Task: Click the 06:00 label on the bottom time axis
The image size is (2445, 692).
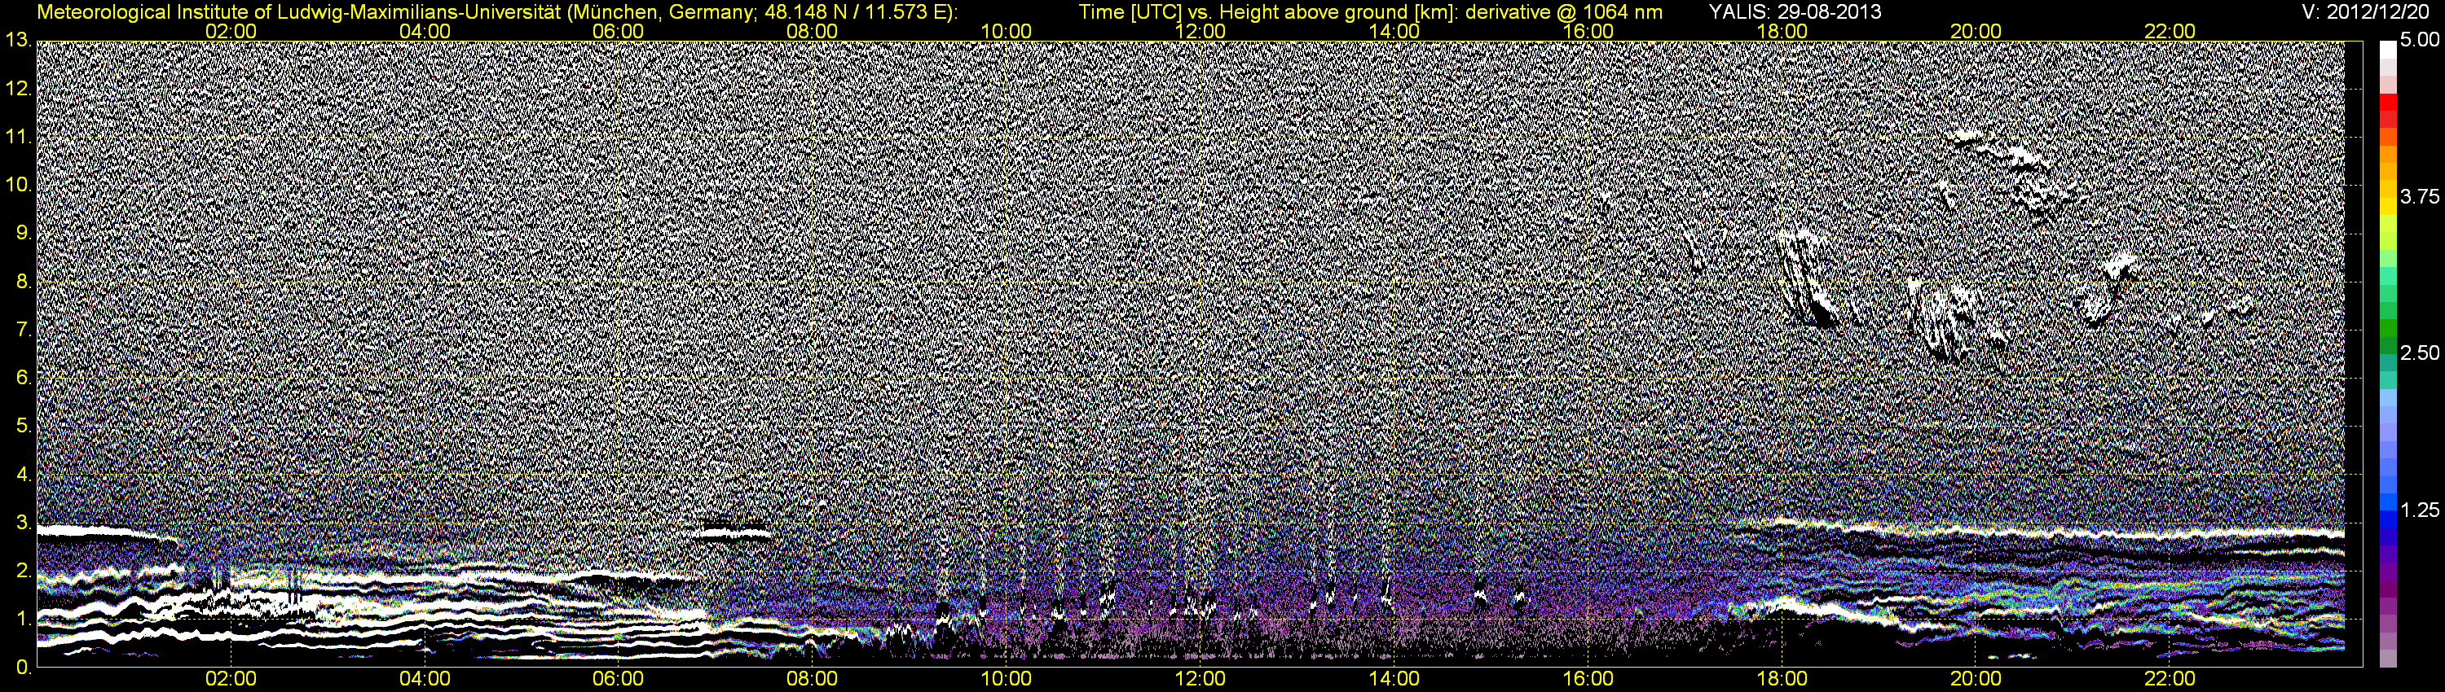Action: [x=618, y=680]
